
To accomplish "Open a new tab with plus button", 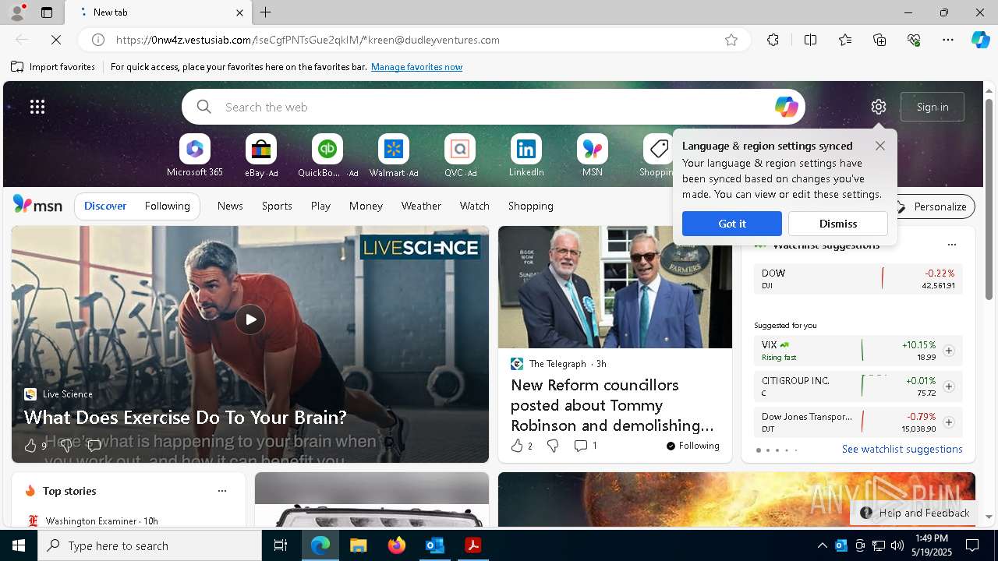I will pyautogui.click(x=266, y=12).
